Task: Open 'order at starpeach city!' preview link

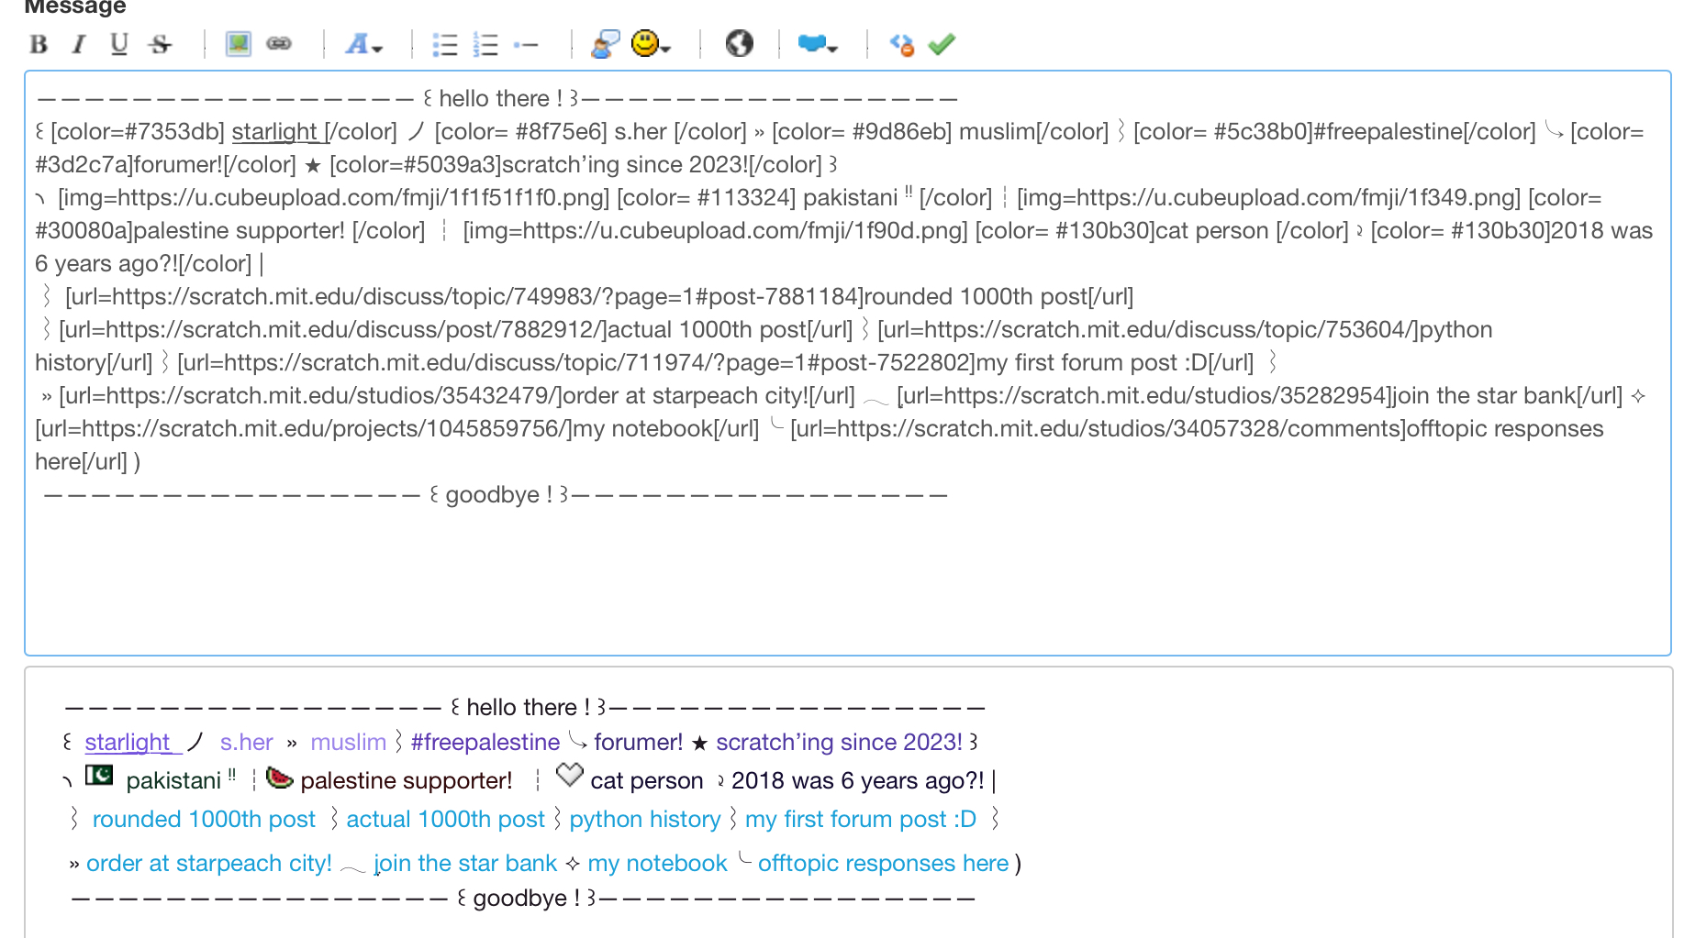Action: 209,863
